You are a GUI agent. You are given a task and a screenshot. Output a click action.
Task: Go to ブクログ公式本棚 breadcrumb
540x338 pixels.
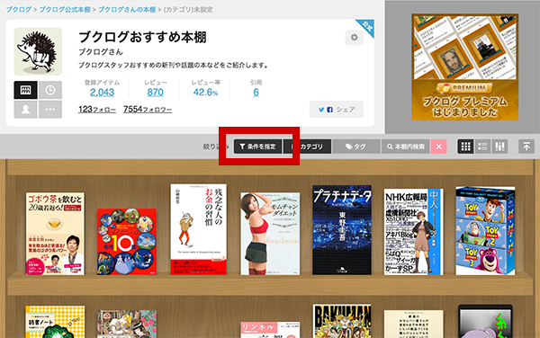pos(65,10)
